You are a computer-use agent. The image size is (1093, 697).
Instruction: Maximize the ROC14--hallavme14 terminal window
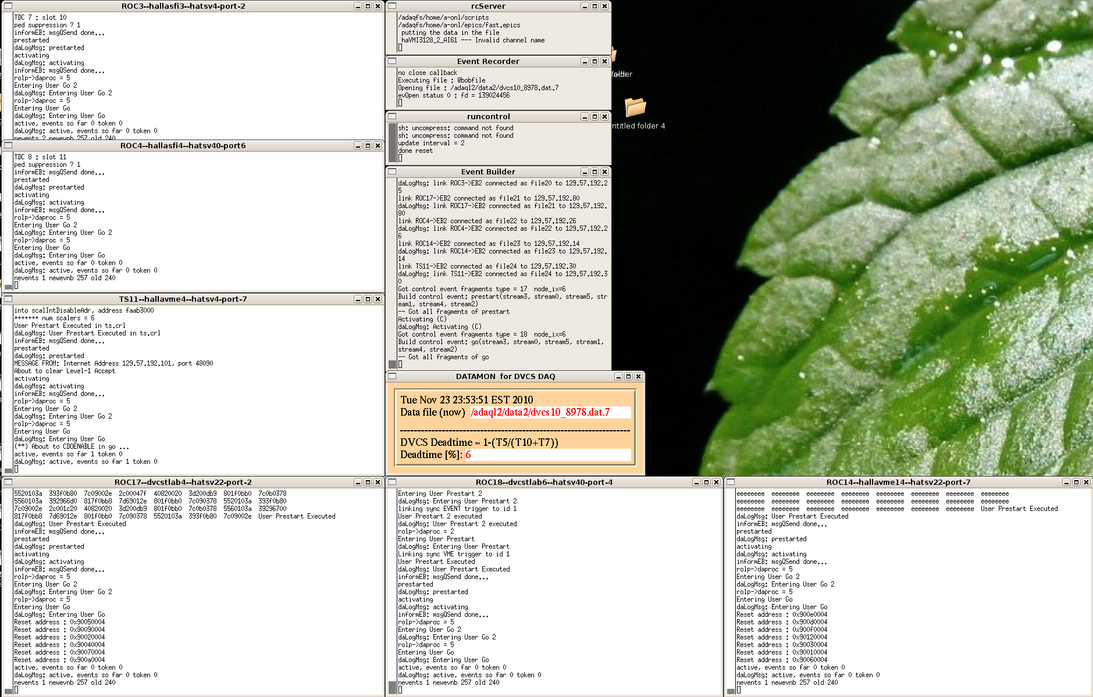point(1076,482)
